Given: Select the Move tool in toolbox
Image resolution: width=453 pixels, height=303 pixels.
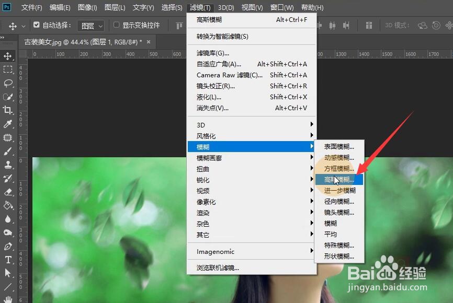Looking at the screenshot, I should pyautogui.click(x=8, y=56).
